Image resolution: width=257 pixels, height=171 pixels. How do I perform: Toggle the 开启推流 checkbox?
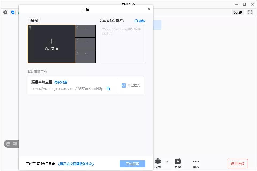point(124,85)
